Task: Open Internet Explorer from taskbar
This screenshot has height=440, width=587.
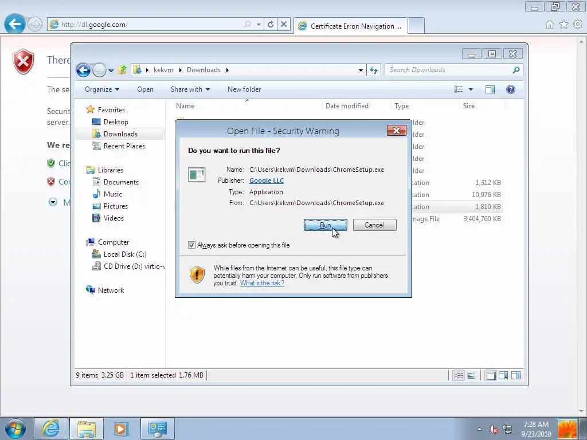Action: pos(51,429)
